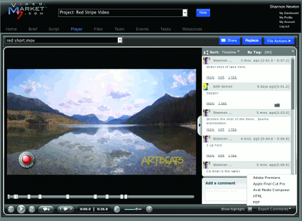The width and height of the screenshot is (302, 221).
Task: Jump to next comment with bubble arrows
Action: [71, 209]
